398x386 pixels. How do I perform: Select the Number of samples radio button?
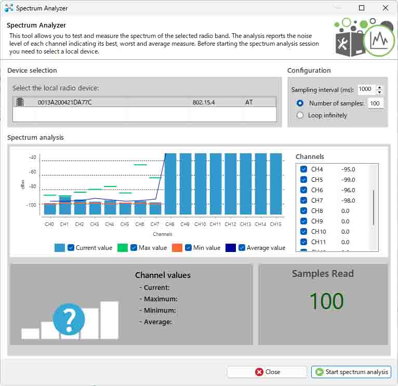(x=300, y=103)
